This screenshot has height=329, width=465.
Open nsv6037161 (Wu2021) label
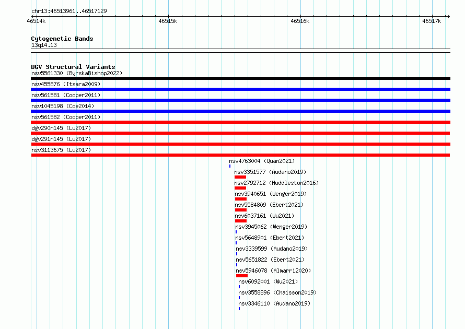[x=264, y=216]
